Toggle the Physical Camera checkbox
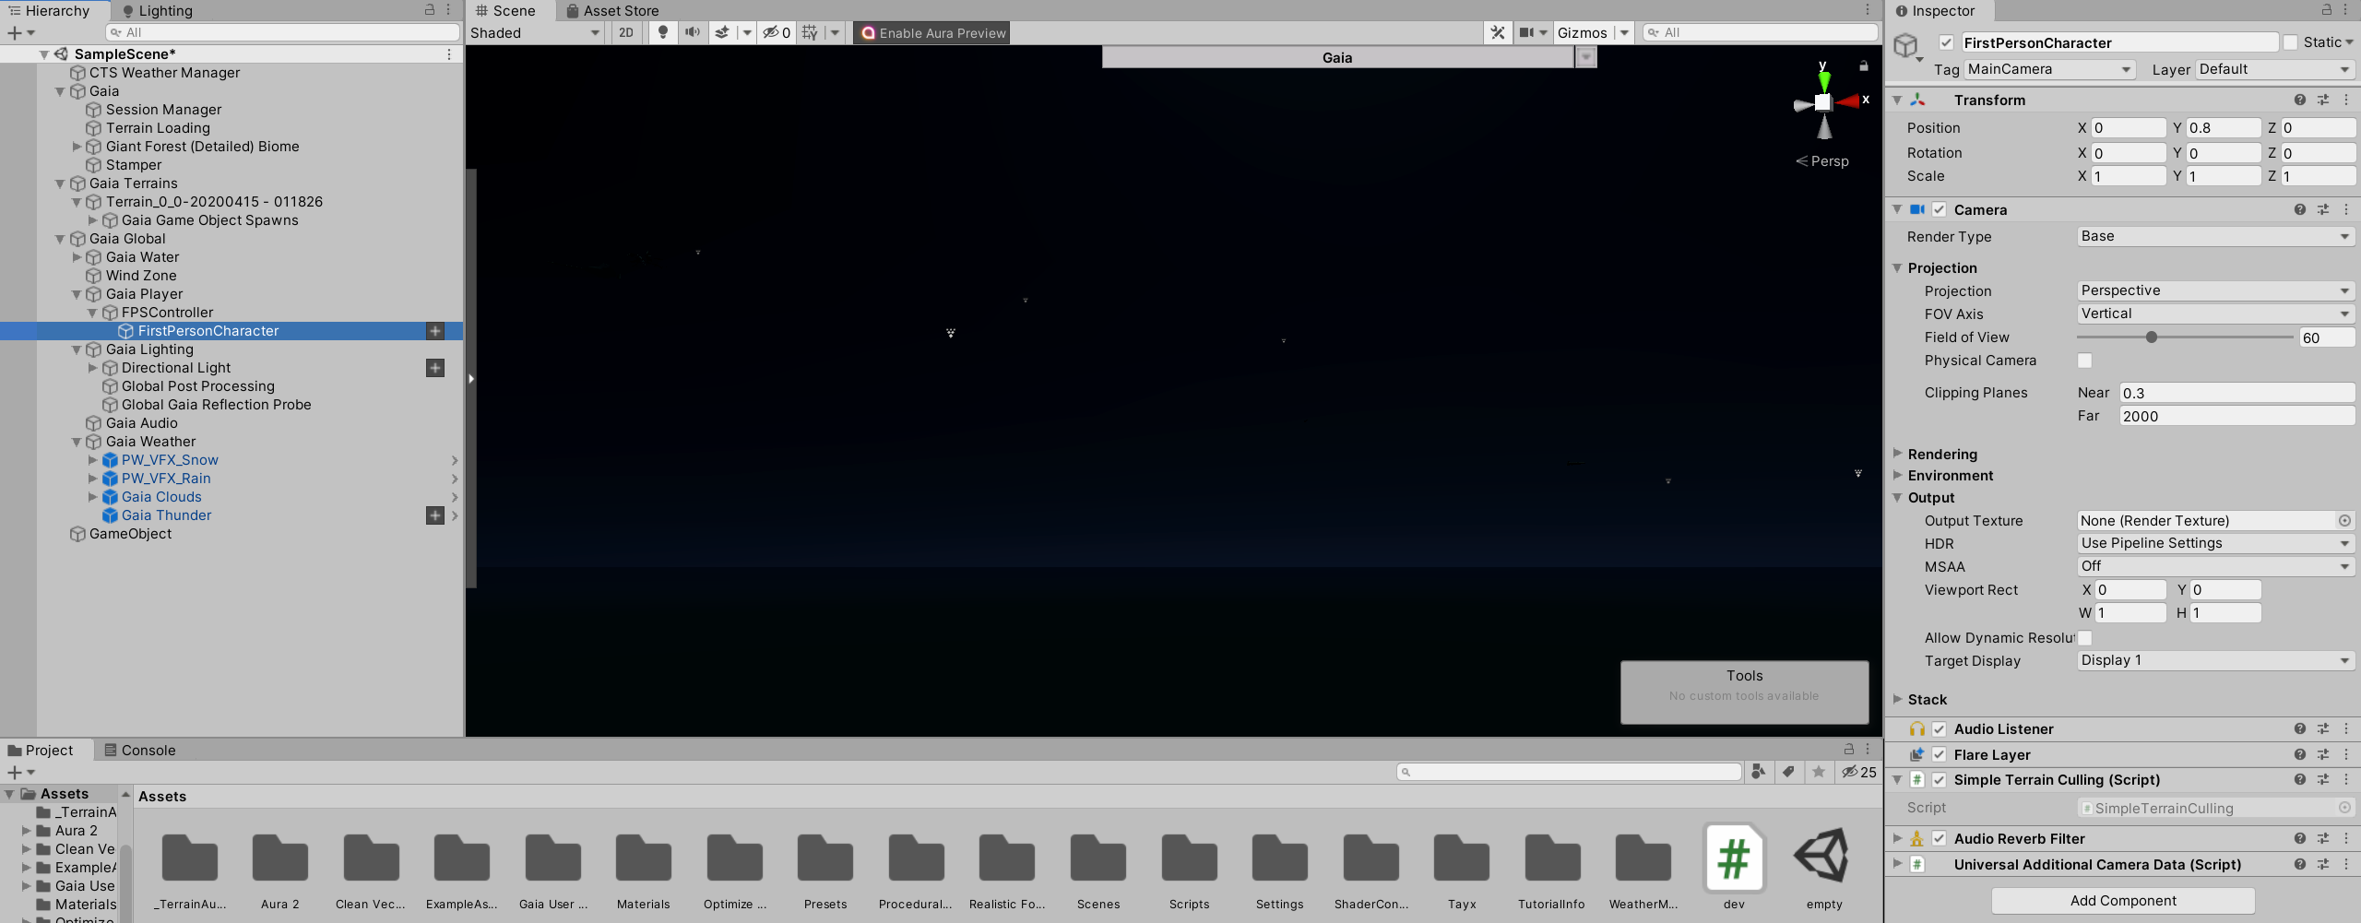The height and width of the screenshot is (923, 2361). pyautogui.click(x=2085, y=360)
